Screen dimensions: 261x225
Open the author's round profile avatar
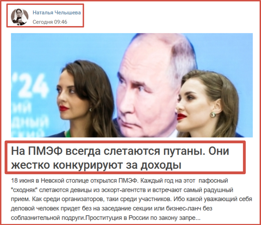click(20, 17)
